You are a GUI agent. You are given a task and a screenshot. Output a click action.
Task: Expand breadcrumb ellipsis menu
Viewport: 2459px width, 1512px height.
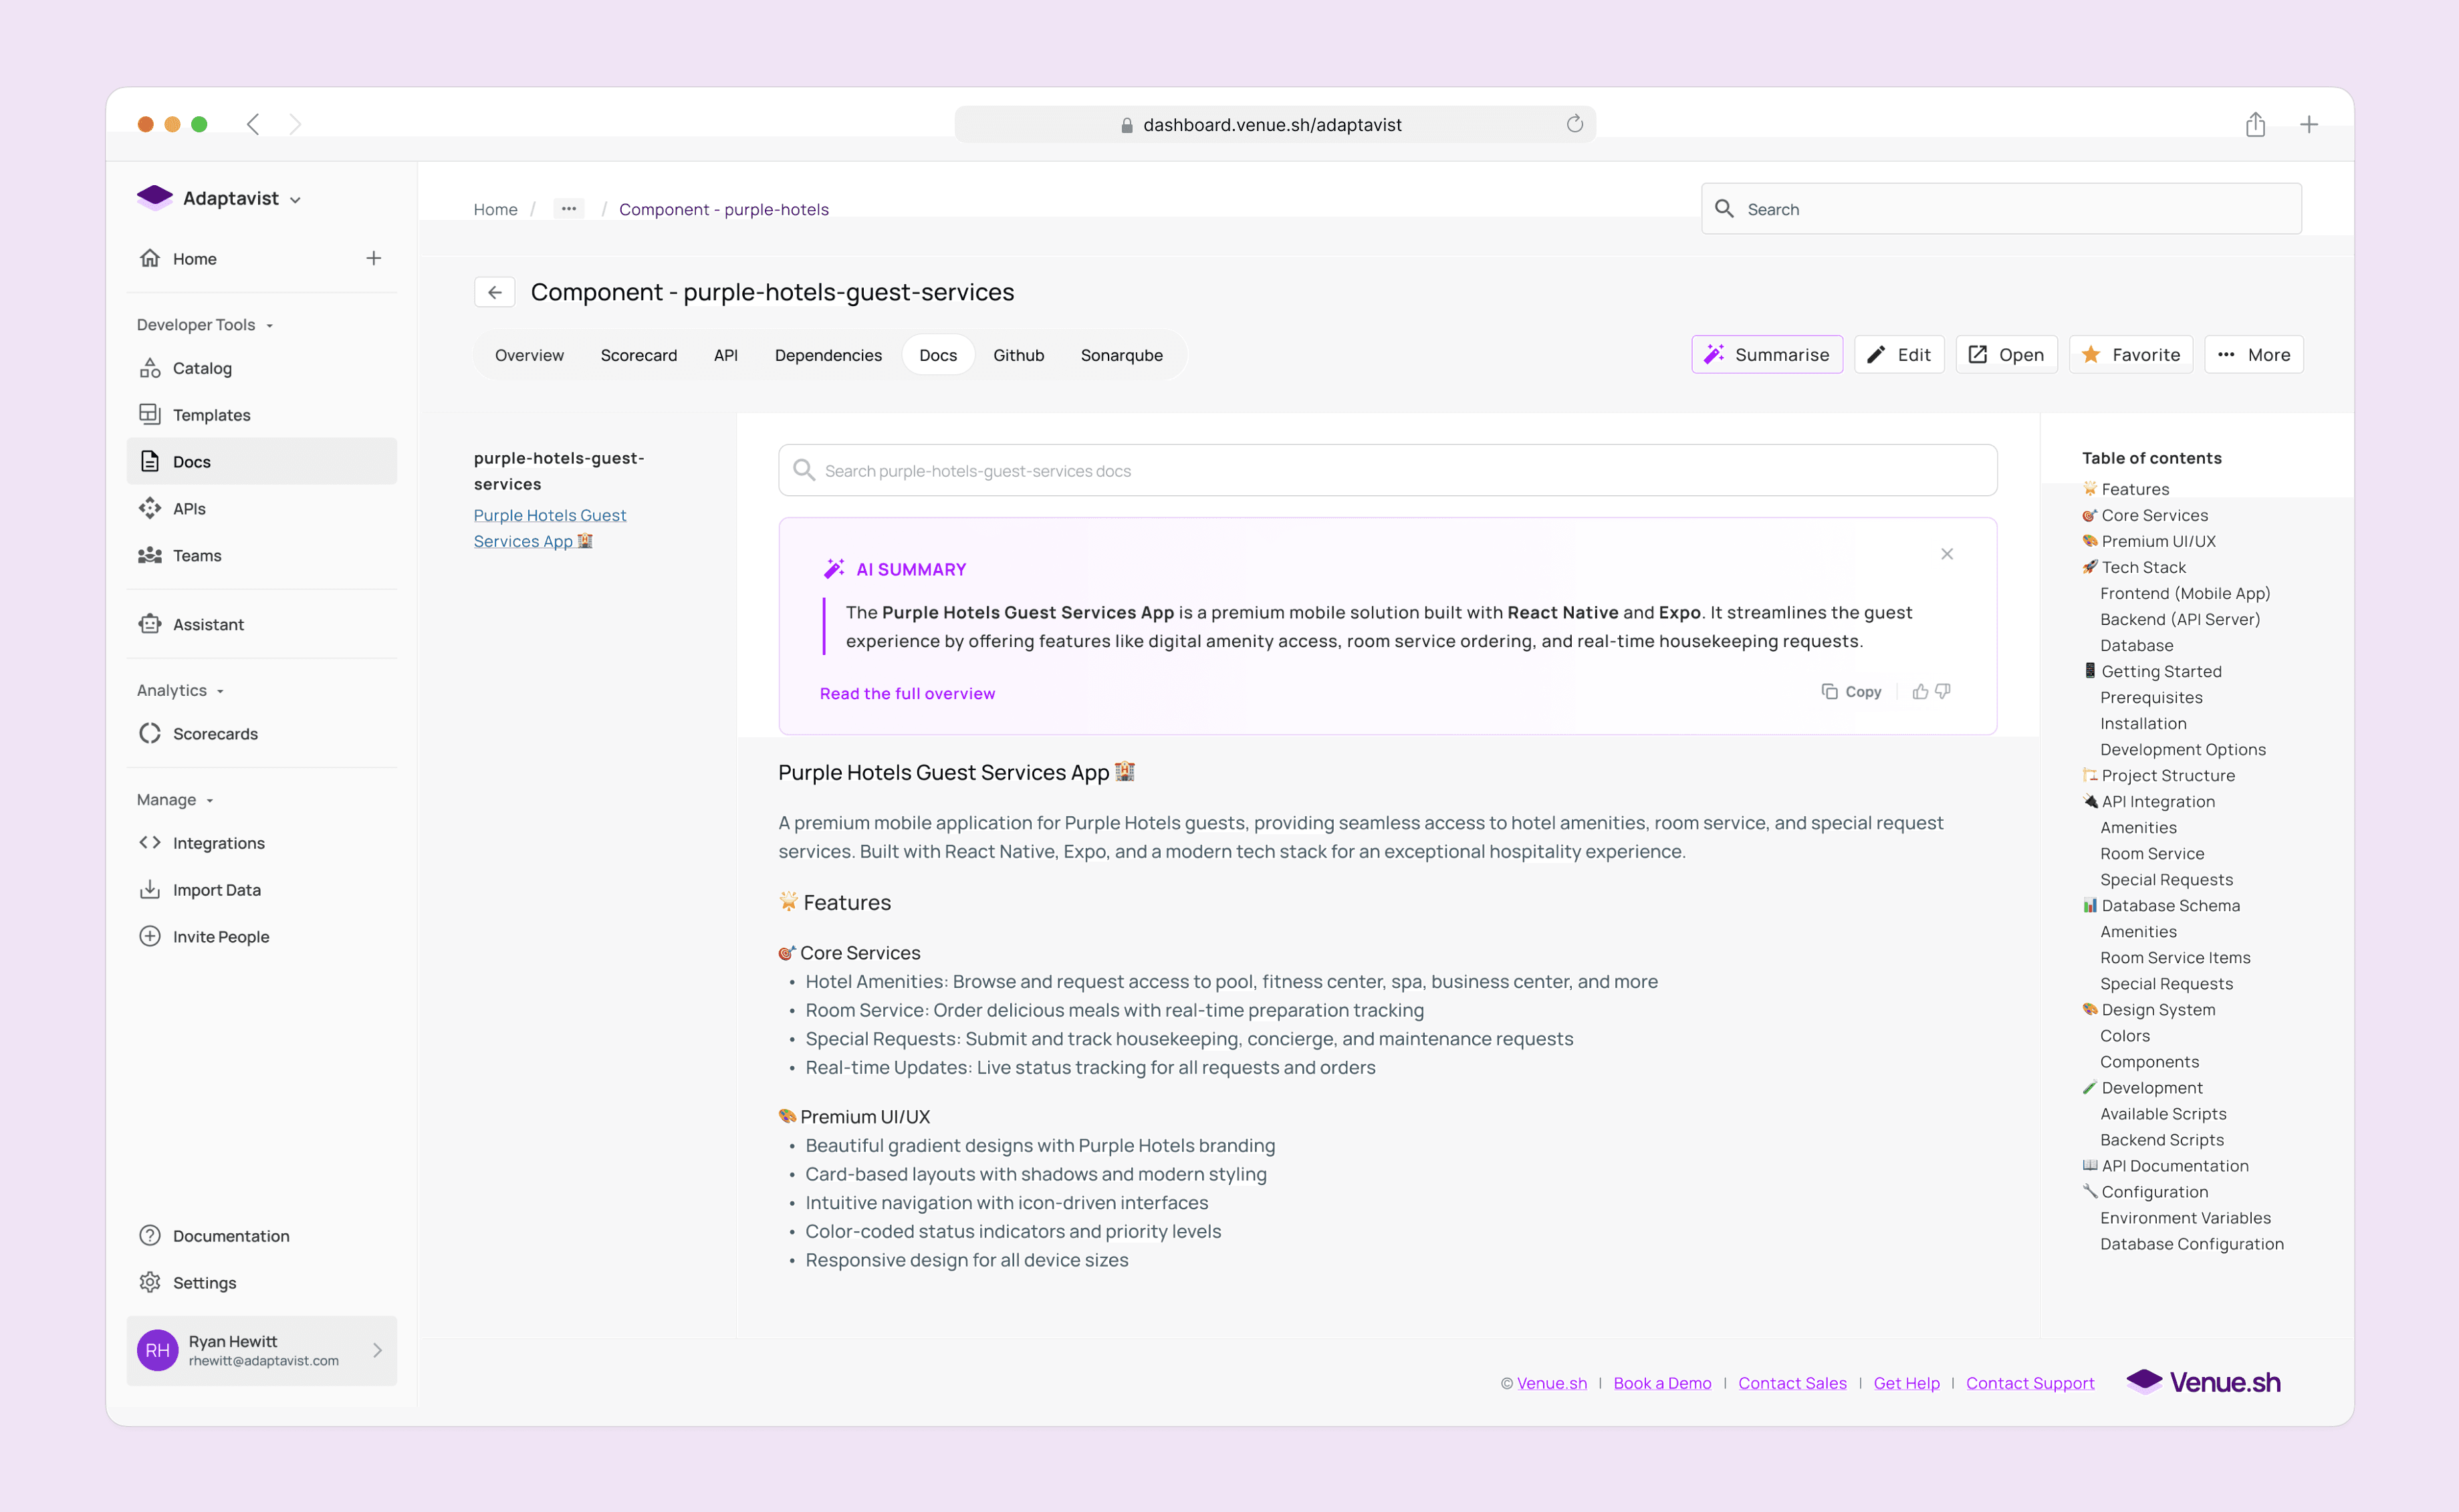tap(568, 209)
